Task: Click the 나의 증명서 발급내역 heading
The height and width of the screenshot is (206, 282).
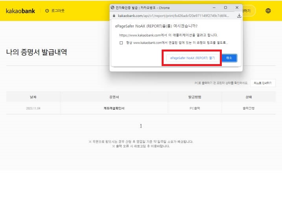Action: coord(37,52)
